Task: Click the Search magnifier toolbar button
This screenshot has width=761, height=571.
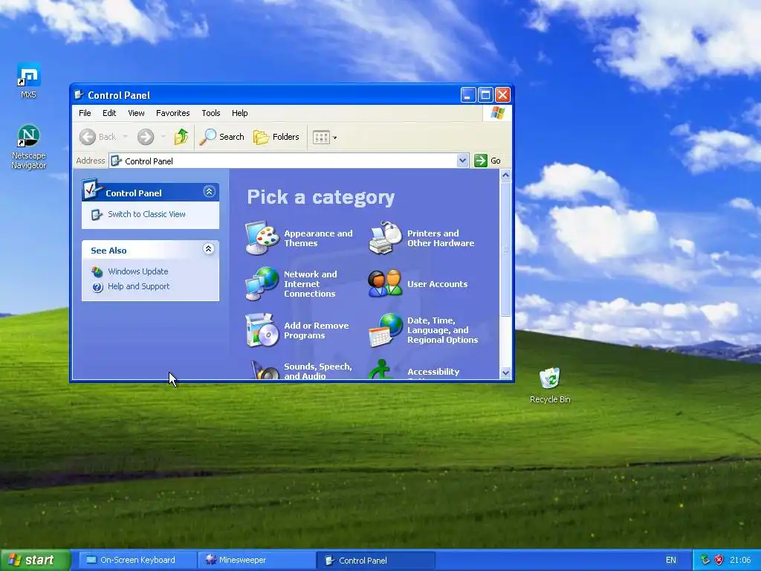Action: (221, 137)
